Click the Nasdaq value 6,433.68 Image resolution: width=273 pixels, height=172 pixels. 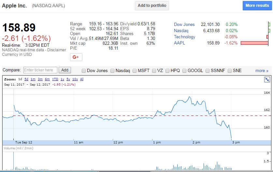pyautogui.click(x=211, y=31)
